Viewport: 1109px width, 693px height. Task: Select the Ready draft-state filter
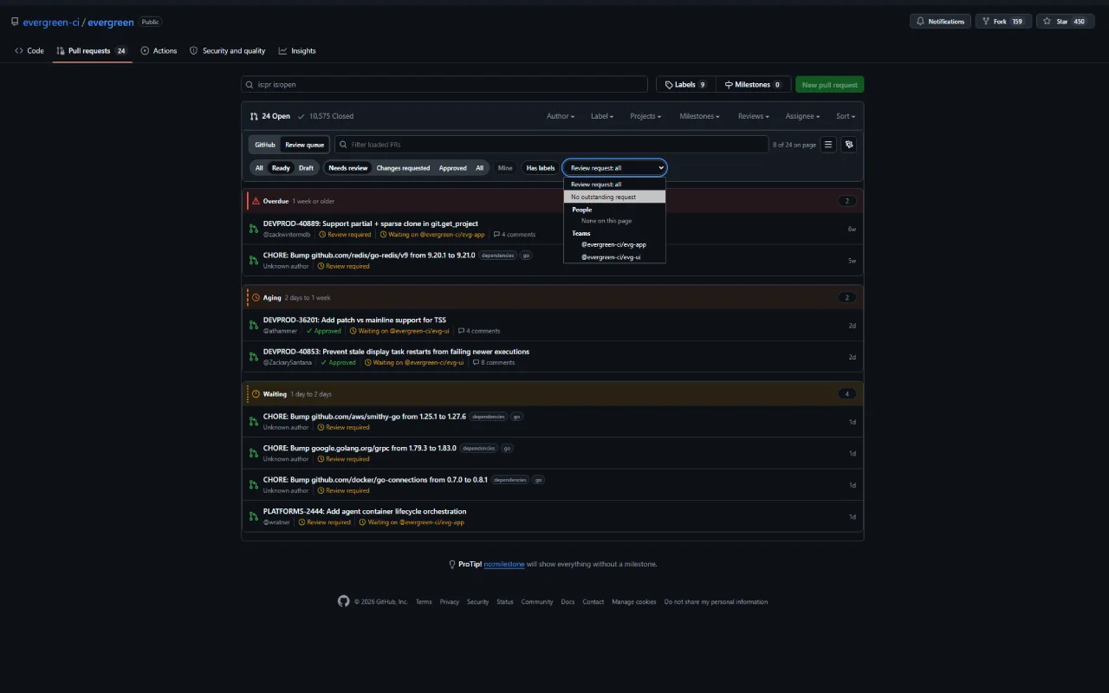281,168
